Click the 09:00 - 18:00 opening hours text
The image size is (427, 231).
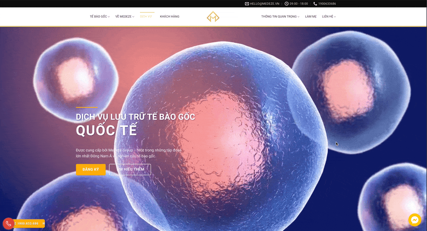point(298,4)
